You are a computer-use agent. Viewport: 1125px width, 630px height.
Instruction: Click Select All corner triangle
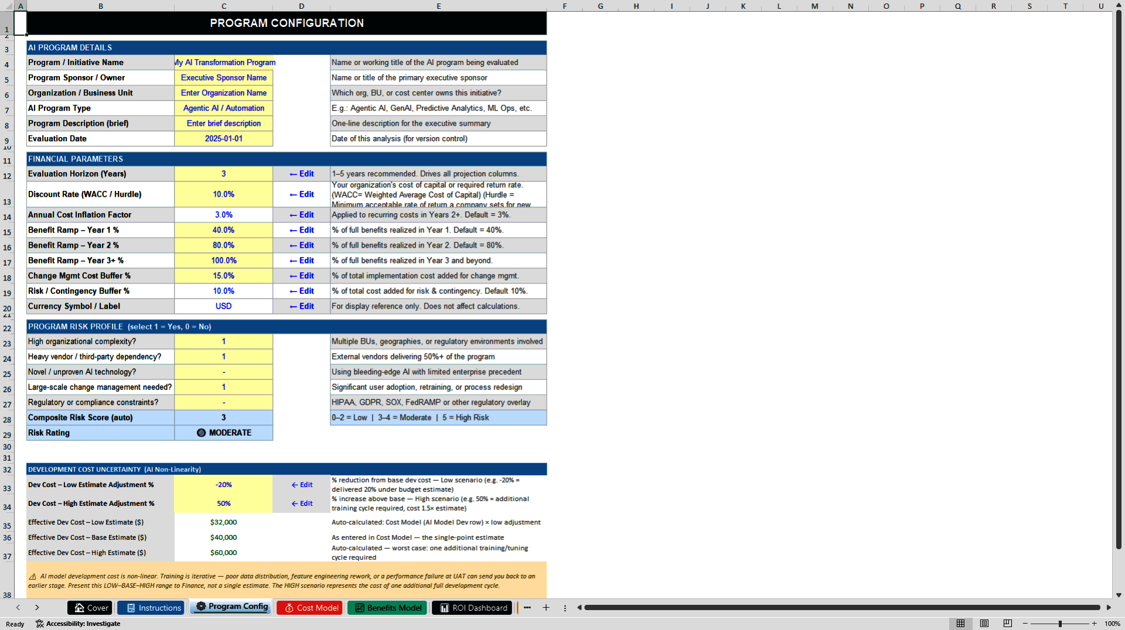7,6
